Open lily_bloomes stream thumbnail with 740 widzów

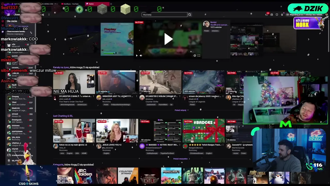coord(117,131)
